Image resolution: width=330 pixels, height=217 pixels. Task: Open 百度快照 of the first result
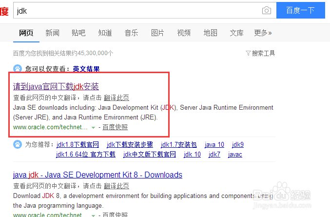pos(115,127)
